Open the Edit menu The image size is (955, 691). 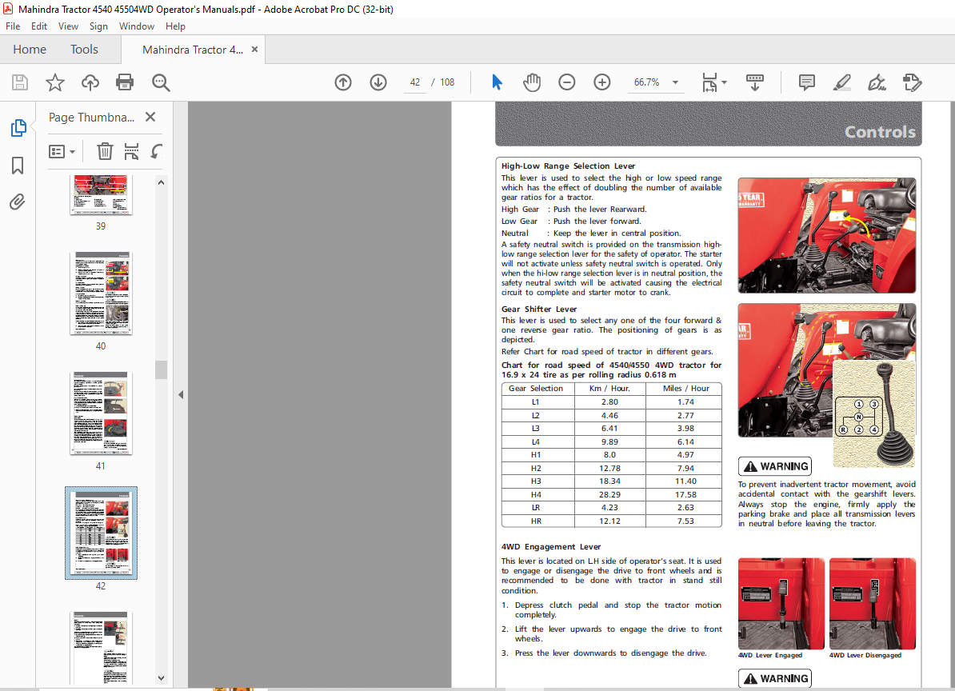coord(39,26)
